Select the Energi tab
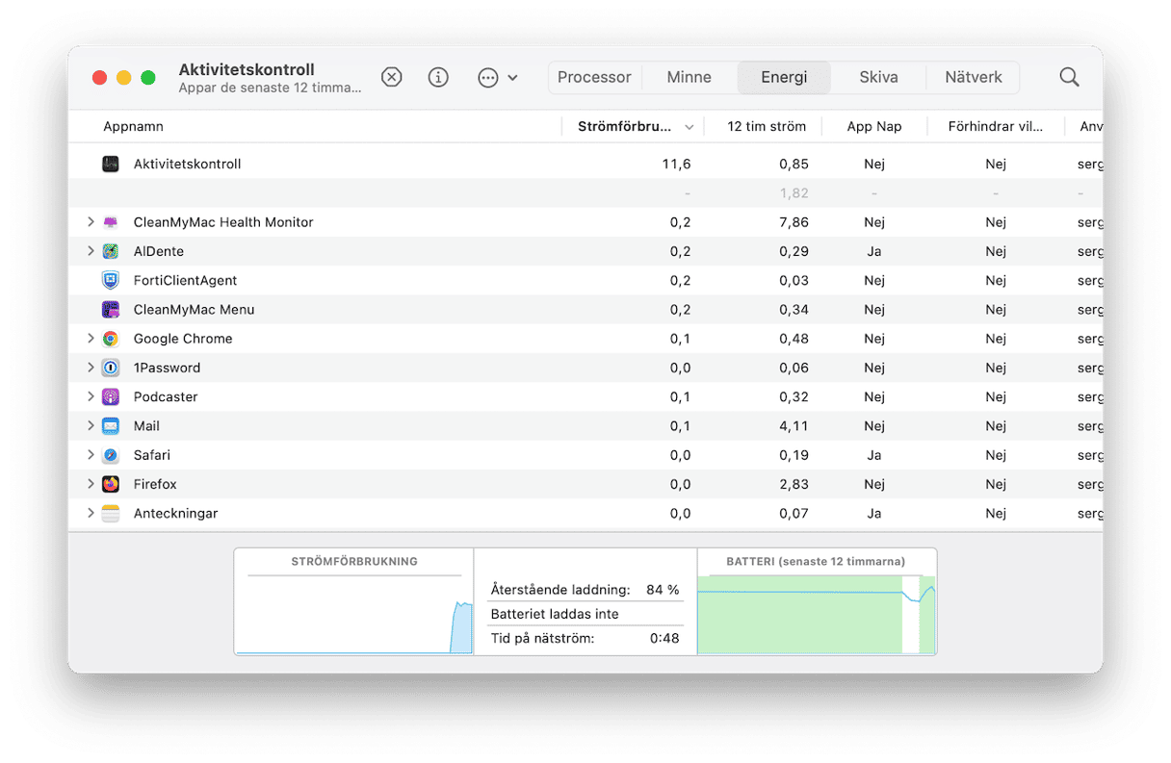The width and height of the screenshot is (1171, 763). tap(784, 78)
